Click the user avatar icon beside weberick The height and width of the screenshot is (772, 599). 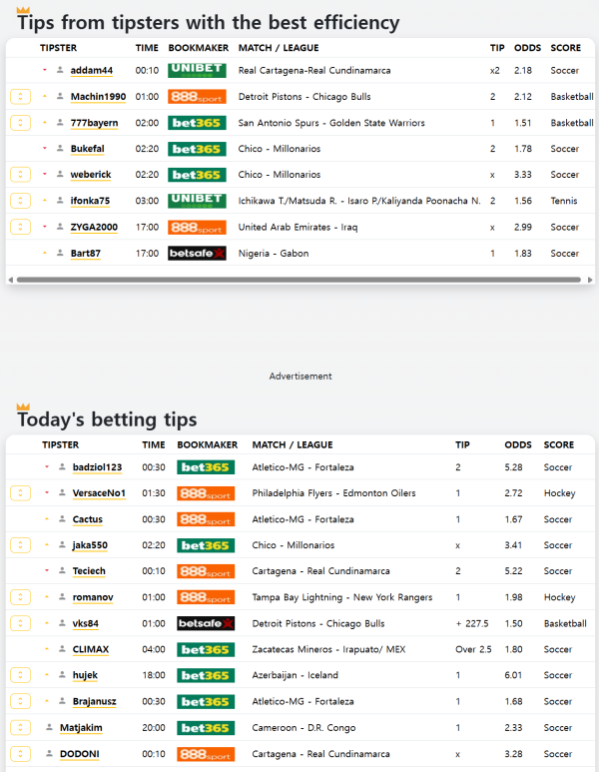(60, 175)
